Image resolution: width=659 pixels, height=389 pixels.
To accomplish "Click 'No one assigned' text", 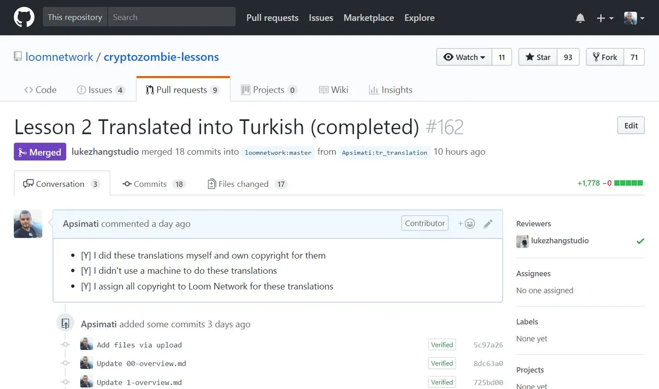I will [545, 290].
